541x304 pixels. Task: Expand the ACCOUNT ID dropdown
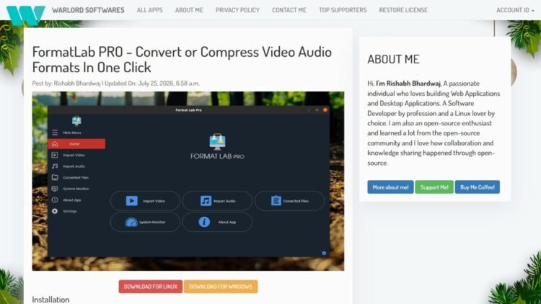[515, 10]
